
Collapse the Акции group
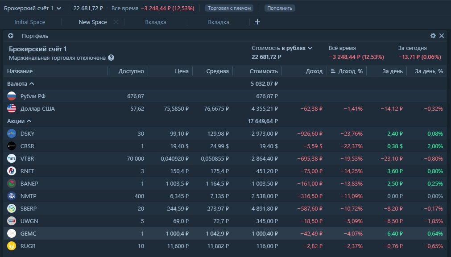tap(19, 121)
